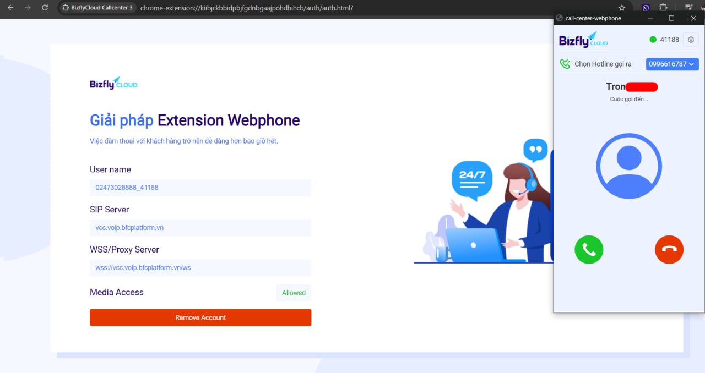Image resolution: width=705 pixels, height=373 pixels.
Task: Open the Viber extension icon
Action: click(646, 8)
